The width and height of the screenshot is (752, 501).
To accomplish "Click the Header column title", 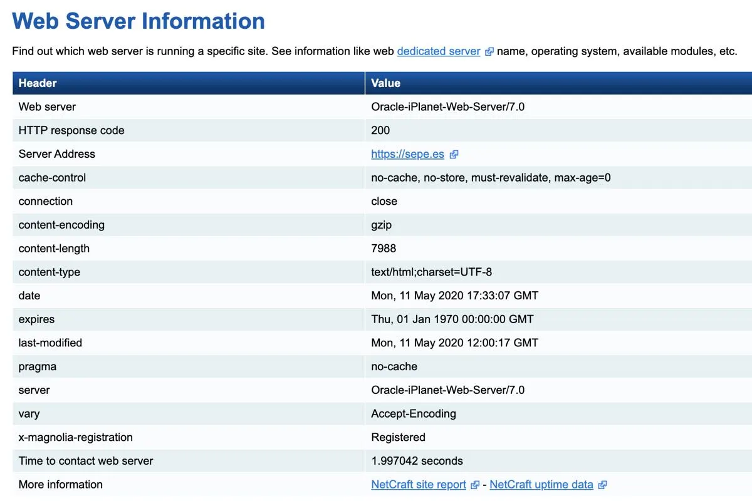I will tap(38, 83).
